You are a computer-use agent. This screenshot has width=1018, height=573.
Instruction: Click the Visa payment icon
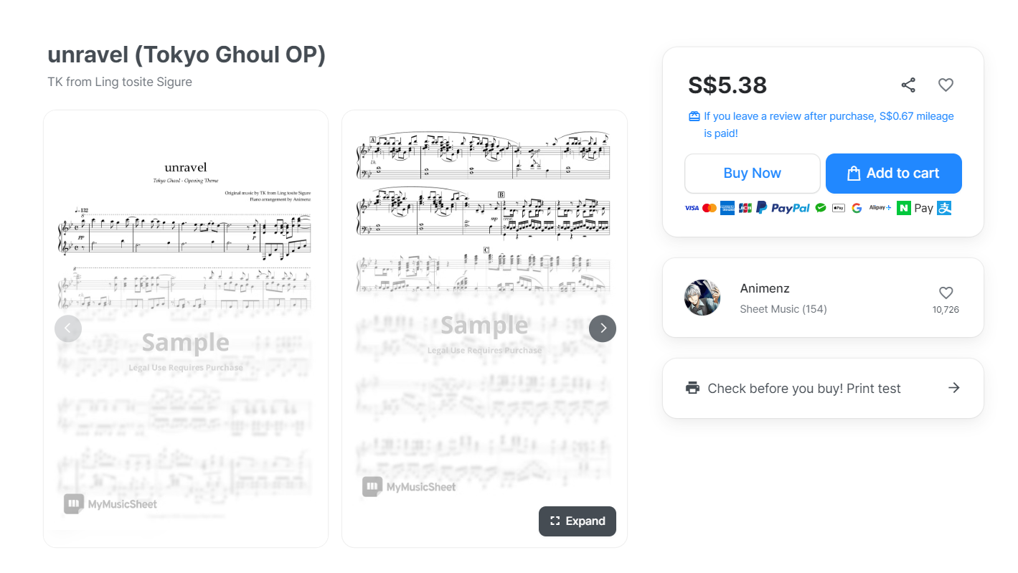692,208
